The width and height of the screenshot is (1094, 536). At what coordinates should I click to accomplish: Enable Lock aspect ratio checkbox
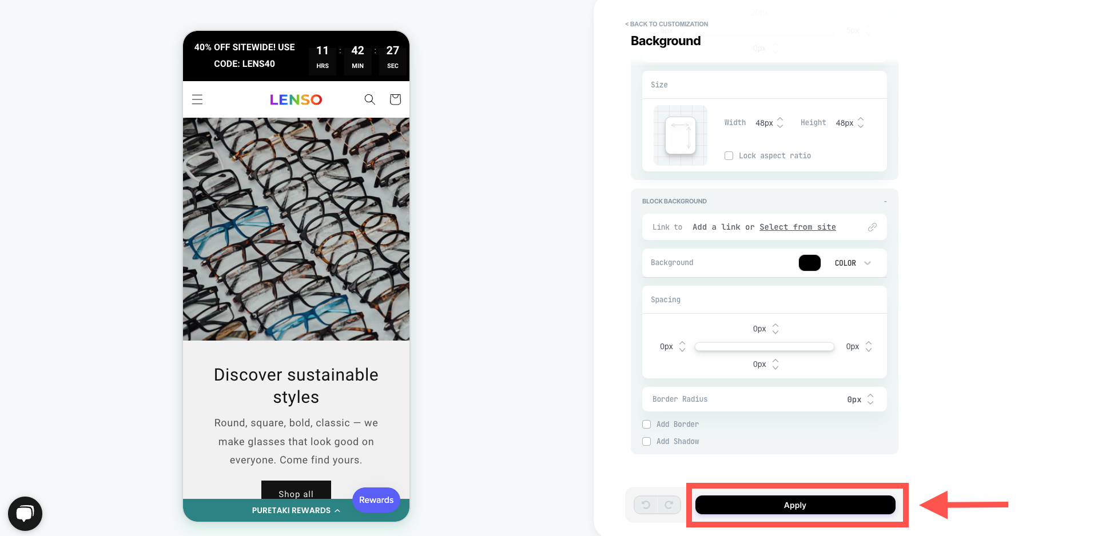click(x=729, y=155)
